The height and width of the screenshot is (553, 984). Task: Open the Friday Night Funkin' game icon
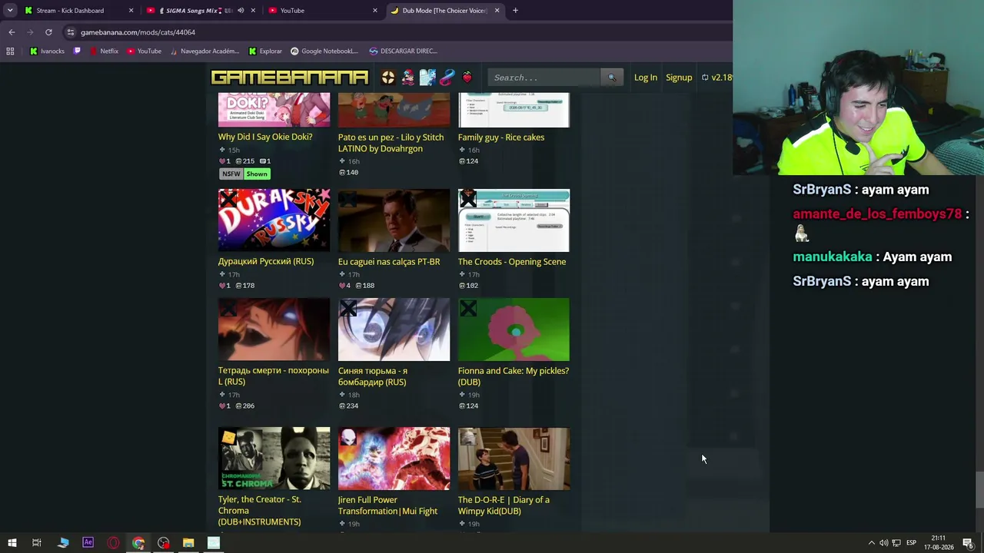point(407,78)
